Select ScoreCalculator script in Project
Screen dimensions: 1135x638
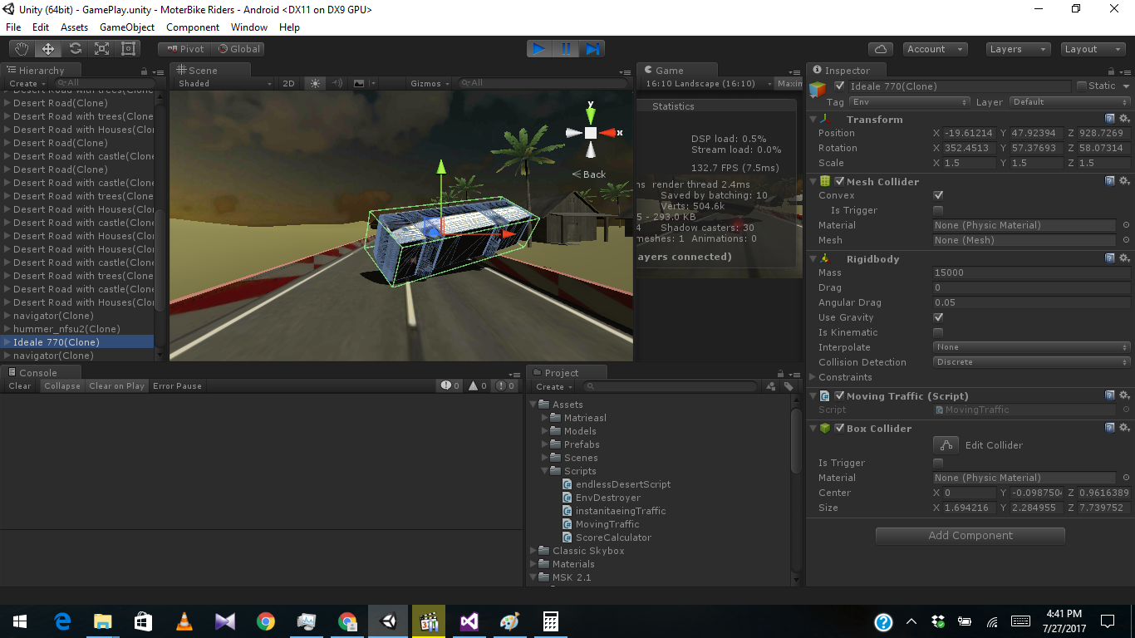[612, 537]
